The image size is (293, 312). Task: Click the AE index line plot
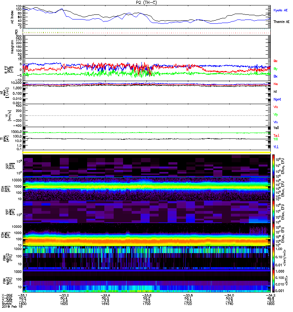tap(146, 17)
